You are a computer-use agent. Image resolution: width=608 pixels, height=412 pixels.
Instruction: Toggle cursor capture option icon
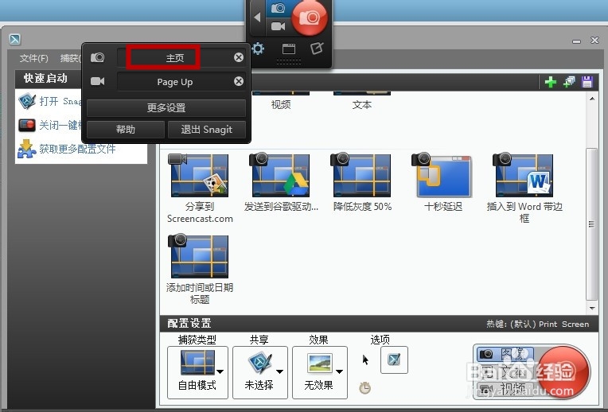click(x=364, y=360)
